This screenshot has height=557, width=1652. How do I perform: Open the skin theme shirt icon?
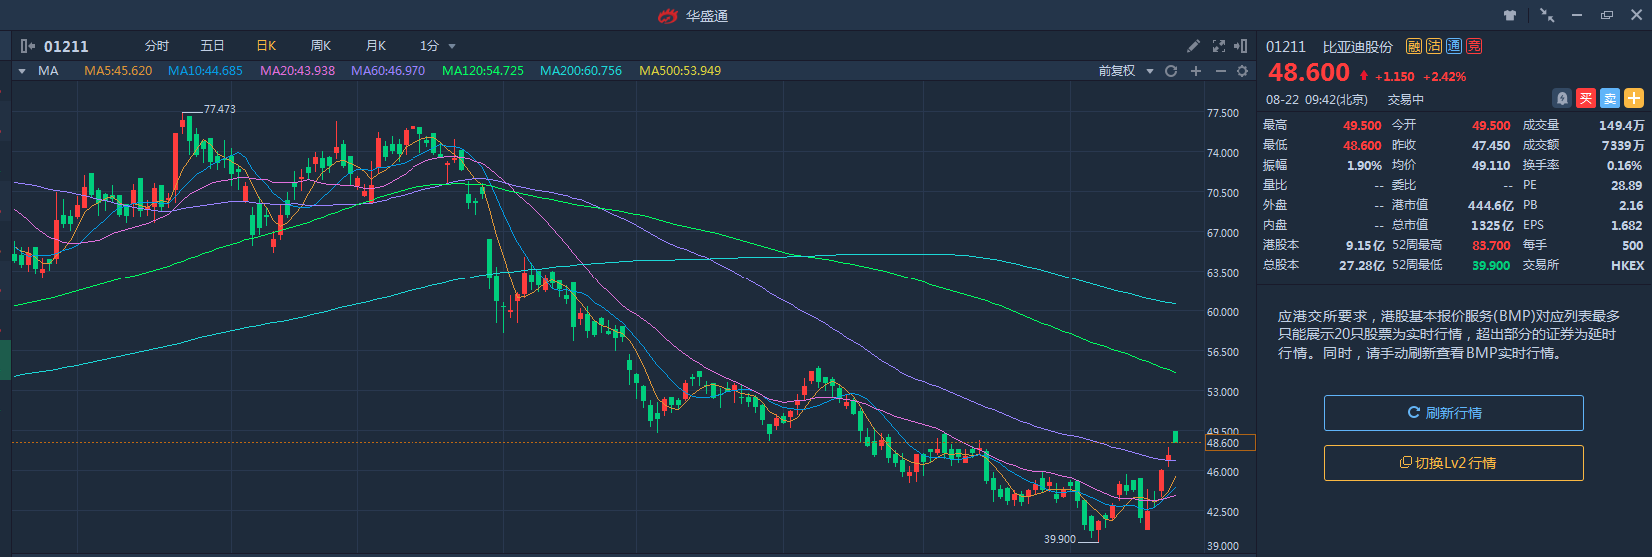pyautogui.click(x=1509, y=15)
